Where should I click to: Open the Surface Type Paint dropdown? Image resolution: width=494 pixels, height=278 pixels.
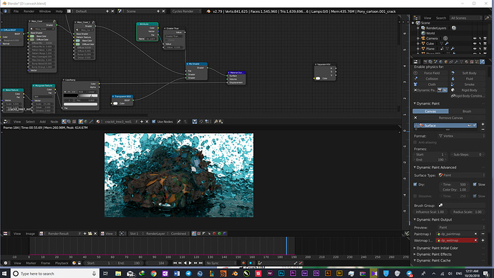coord(461,176)
